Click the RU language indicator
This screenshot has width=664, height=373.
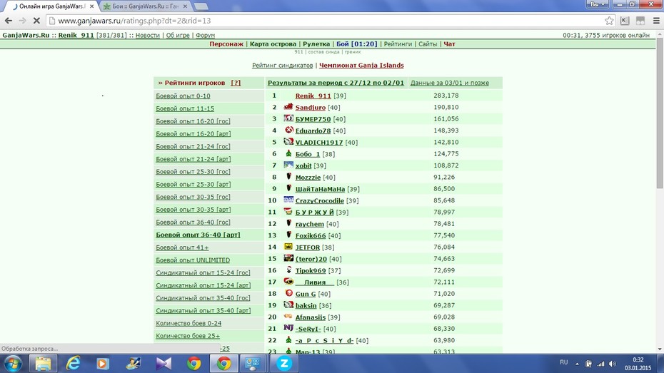point(563,362)
